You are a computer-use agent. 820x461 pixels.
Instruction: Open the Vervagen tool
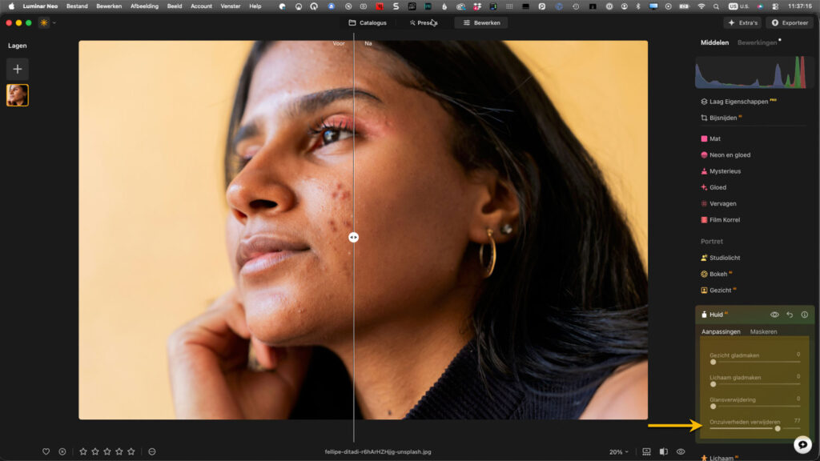click(x=718, y=204)
